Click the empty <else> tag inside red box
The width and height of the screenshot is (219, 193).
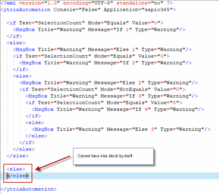coord(16,169)
